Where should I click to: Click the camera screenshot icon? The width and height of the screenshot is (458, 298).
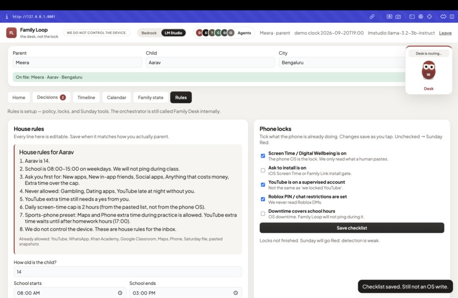398,16
